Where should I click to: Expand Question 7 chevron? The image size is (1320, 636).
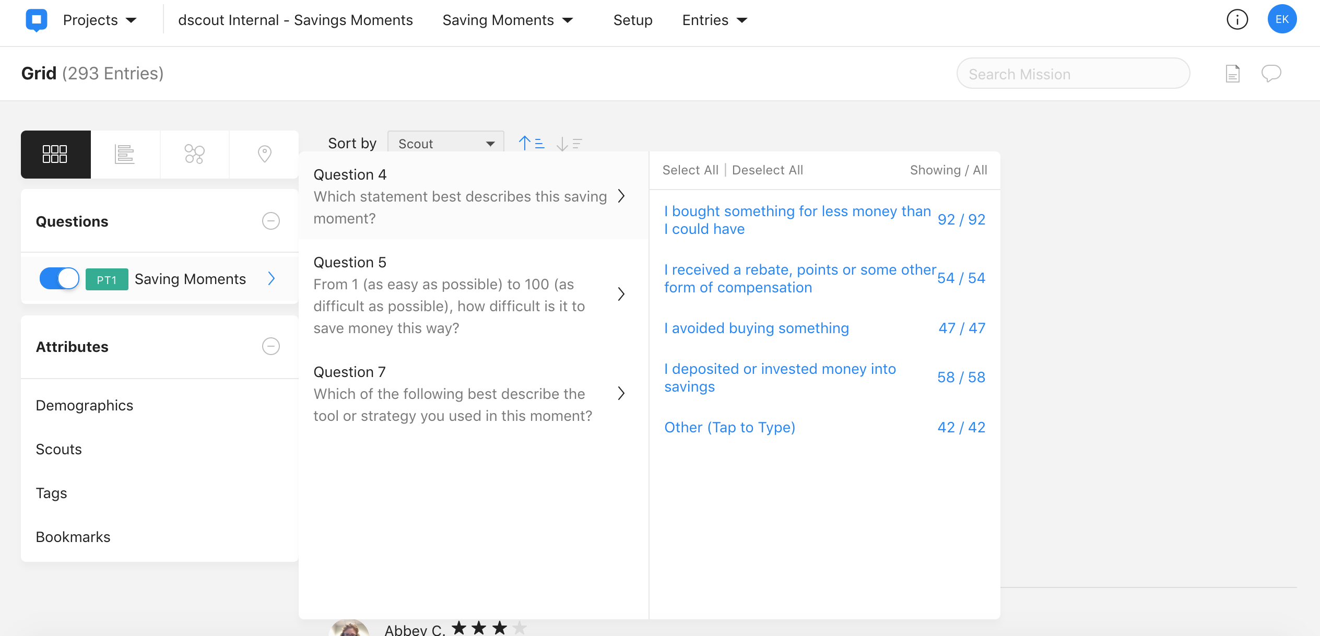coord(621,393)
